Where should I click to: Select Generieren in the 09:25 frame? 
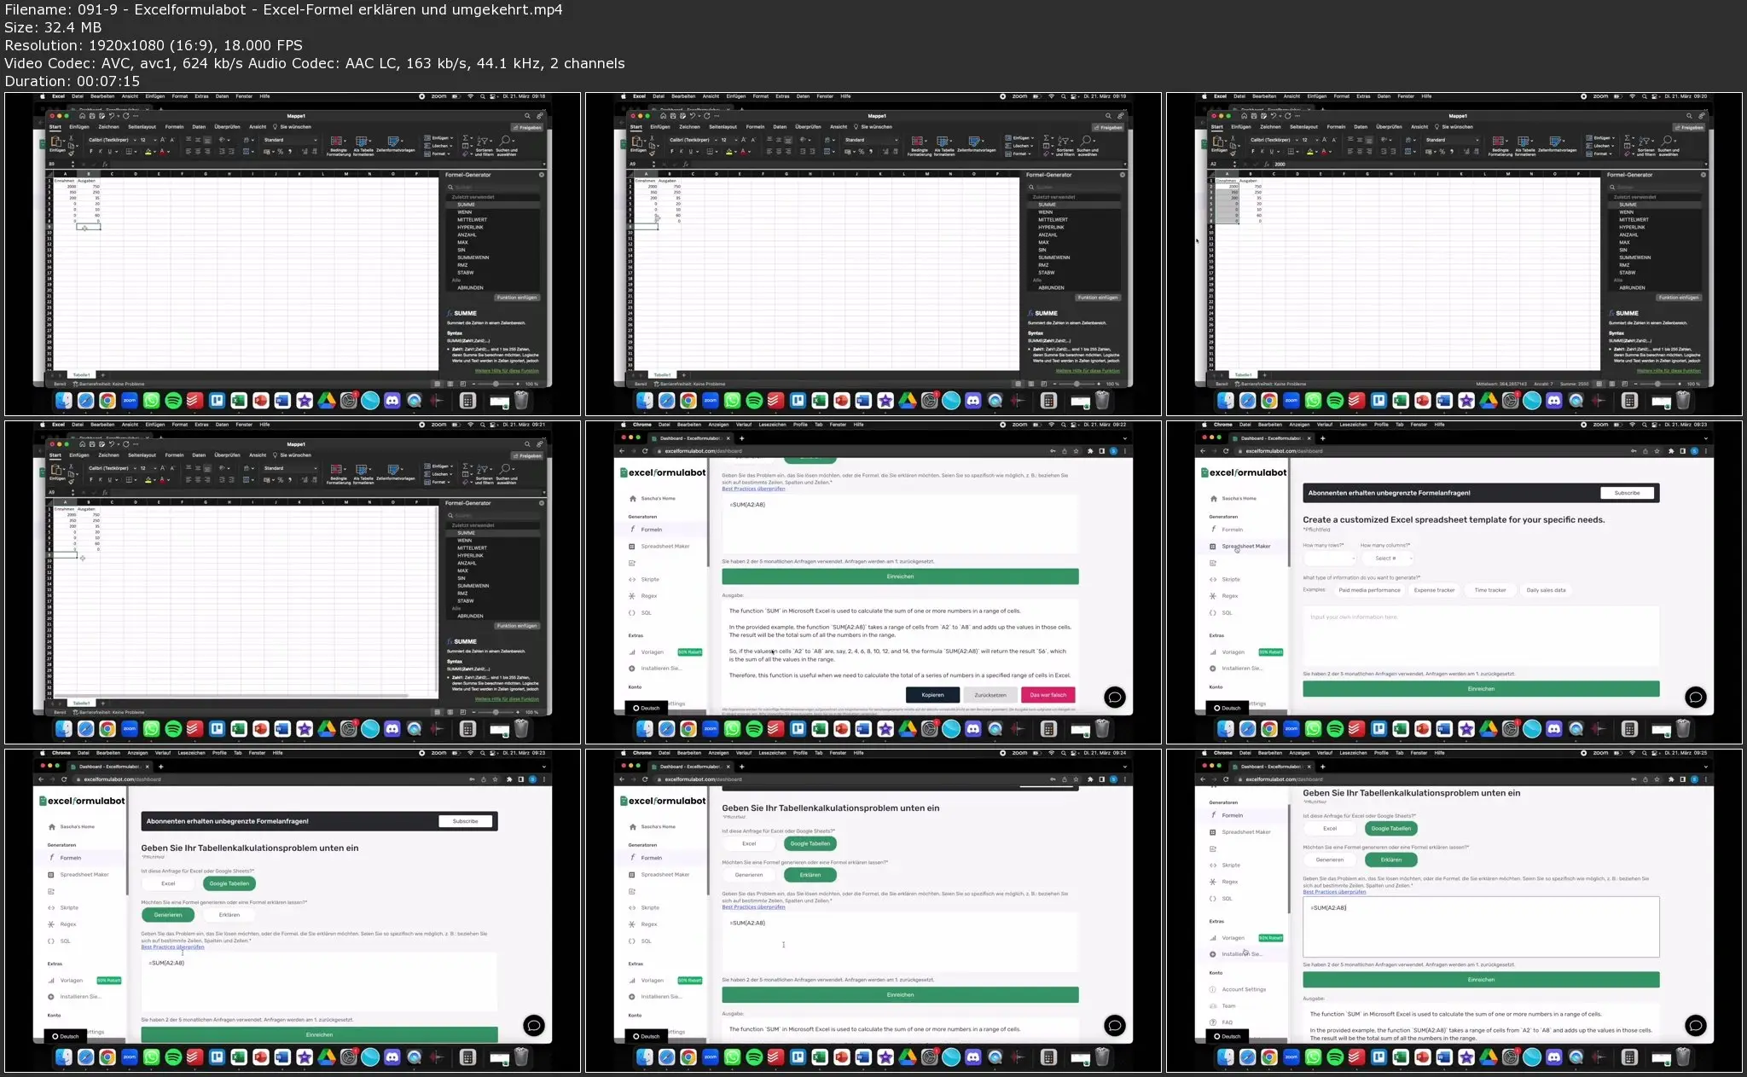[x=1330, y=860]
